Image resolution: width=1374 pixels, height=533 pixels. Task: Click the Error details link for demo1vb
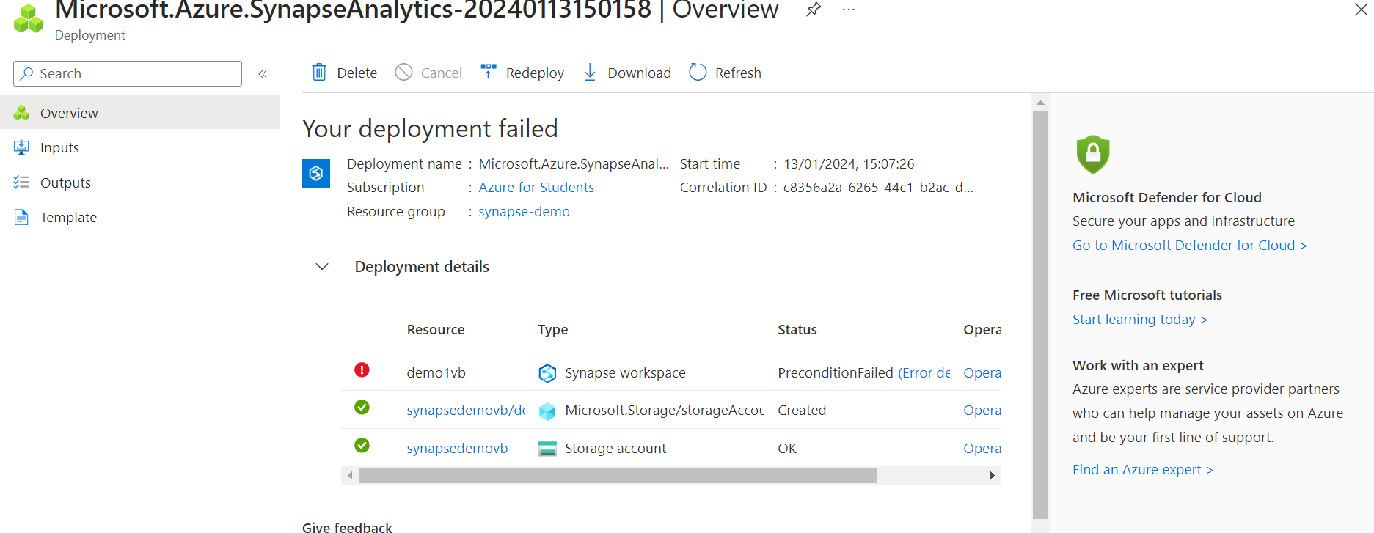pyautogui.click(x=924, y=372)
